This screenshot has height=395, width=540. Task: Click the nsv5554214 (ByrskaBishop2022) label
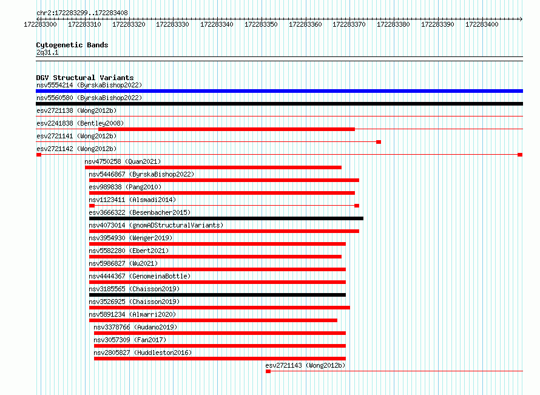tap(89, 85)
